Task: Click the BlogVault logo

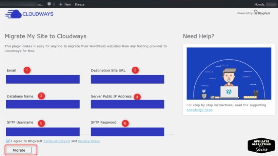Action: click(262, 13)
